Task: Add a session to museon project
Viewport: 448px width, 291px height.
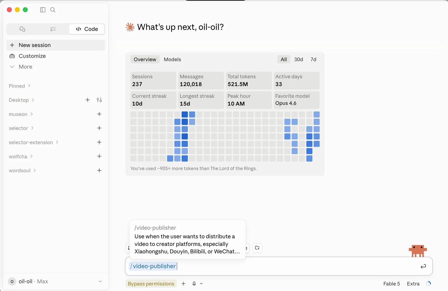Action: click(x=99, y=114)
